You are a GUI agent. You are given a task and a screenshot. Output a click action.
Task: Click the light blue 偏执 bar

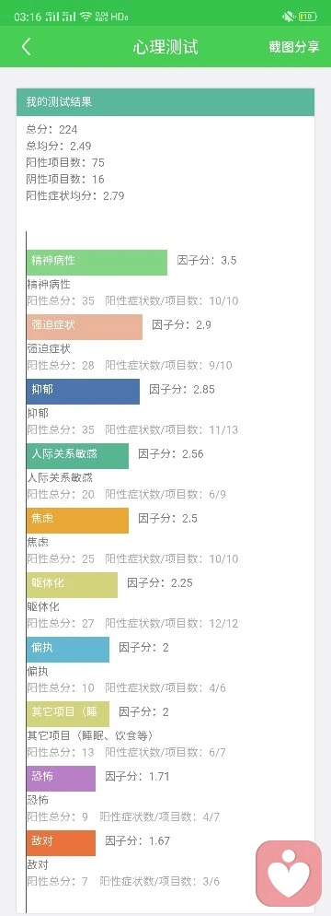pos(68,650)
